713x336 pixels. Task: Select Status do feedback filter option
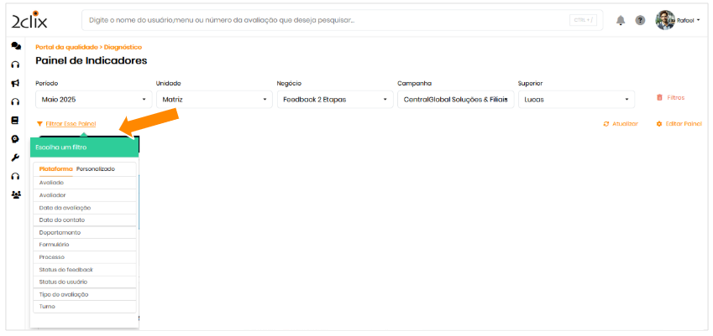point(66,270)
